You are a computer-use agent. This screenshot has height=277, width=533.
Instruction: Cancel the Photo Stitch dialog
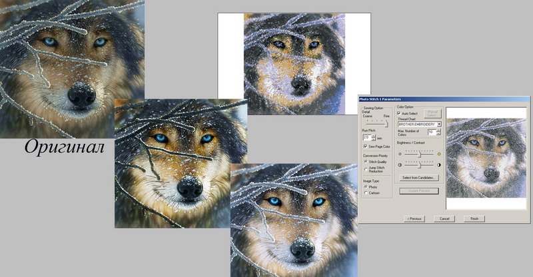(x=444, y=218)
